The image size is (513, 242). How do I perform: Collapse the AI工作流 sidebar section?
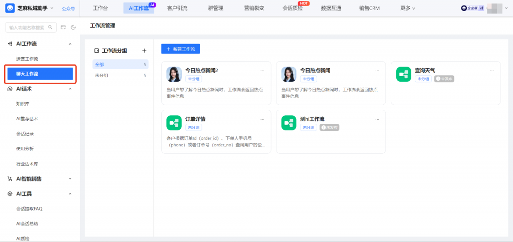tap(70, 44)
